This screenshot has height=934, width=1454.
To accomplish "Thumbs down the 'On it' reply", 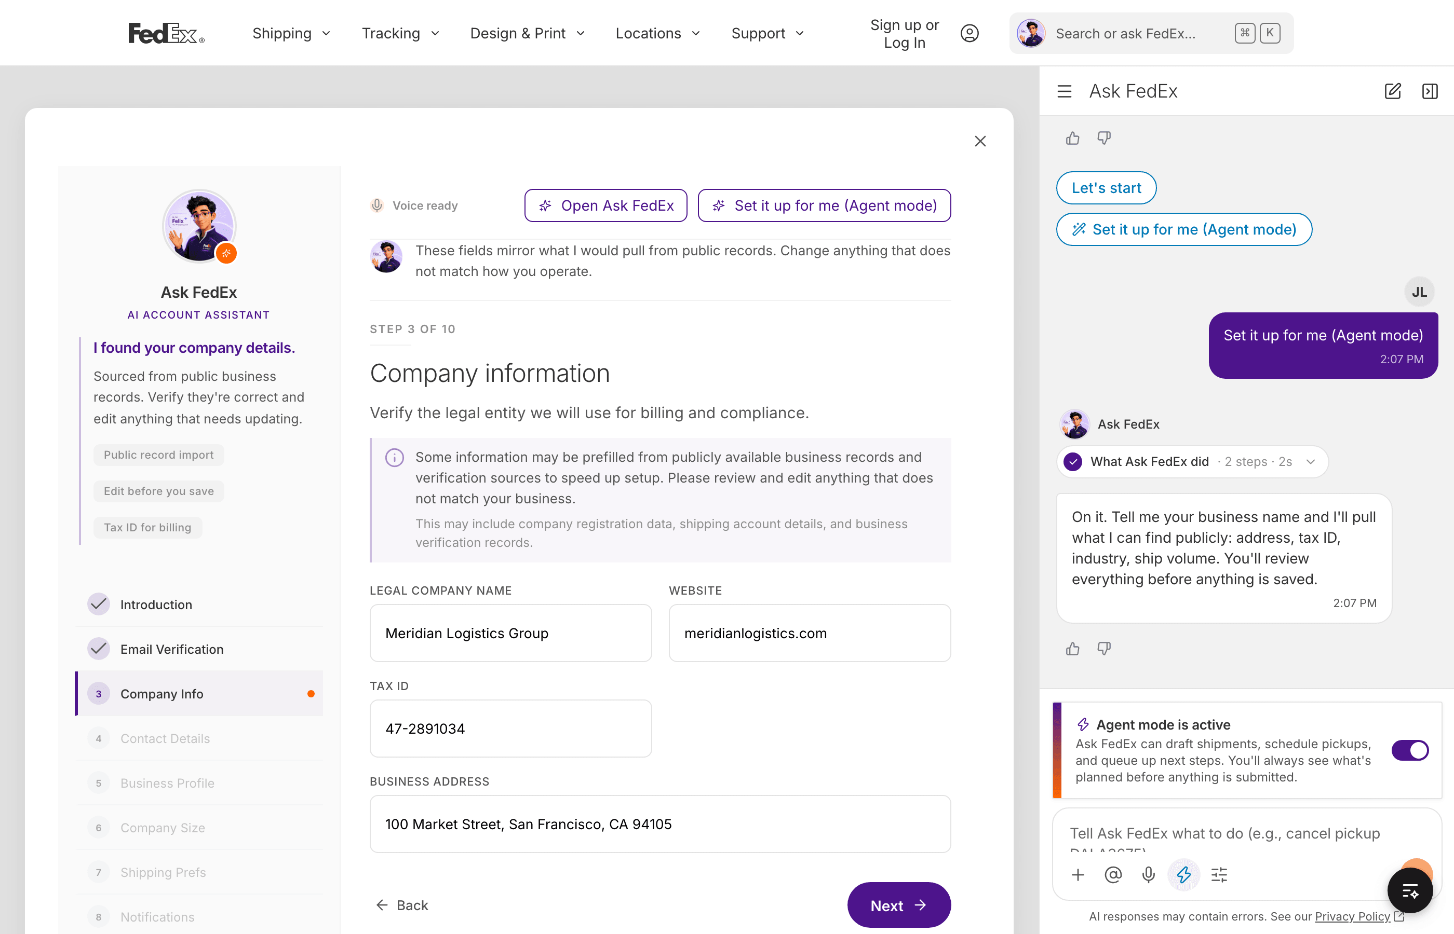I will (1104, 649).
